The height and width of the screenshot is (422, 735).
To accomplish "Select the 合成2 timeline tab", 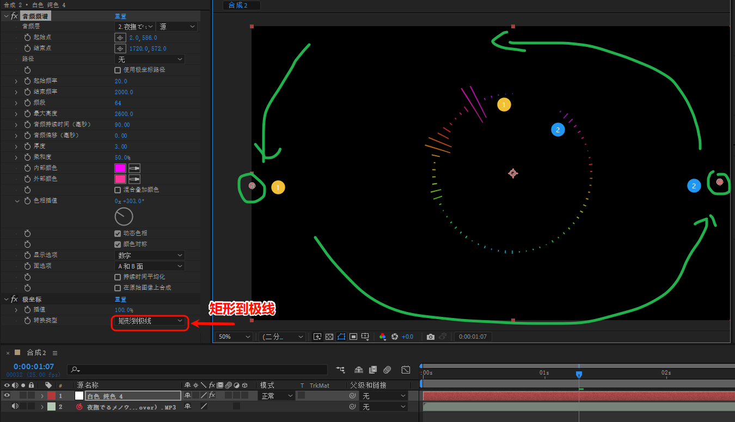I will pos(36,353).
